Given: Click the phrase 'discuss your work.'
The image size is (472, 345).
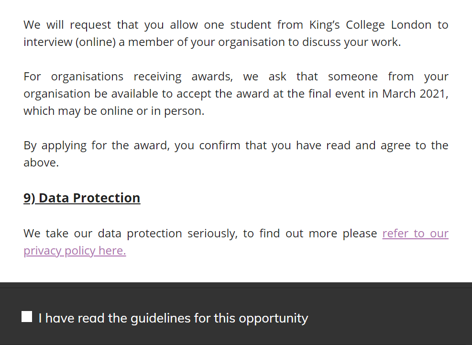Looking at the screenshot, I should coord(351,42).
